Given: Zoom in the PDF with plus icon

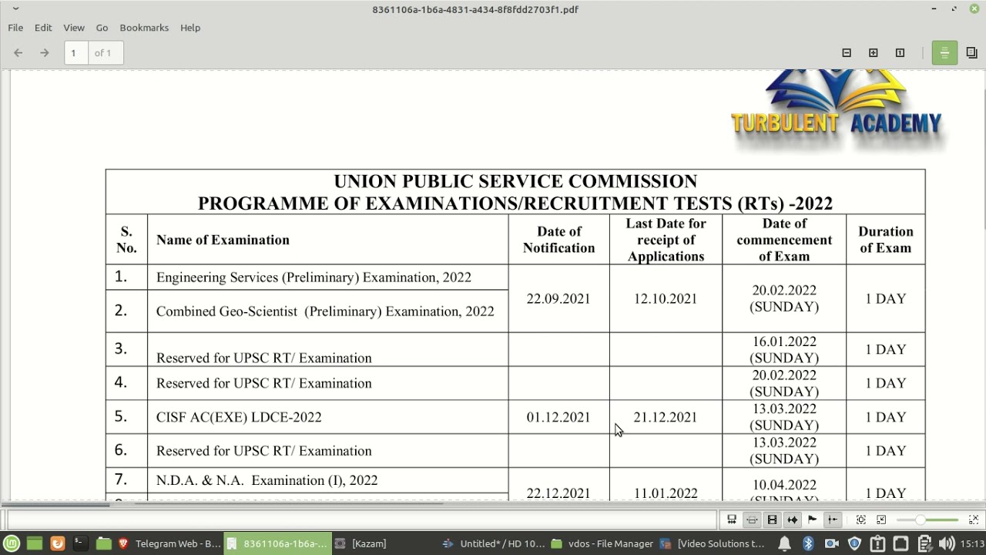Looking at the screenshot, I should 874,53.
